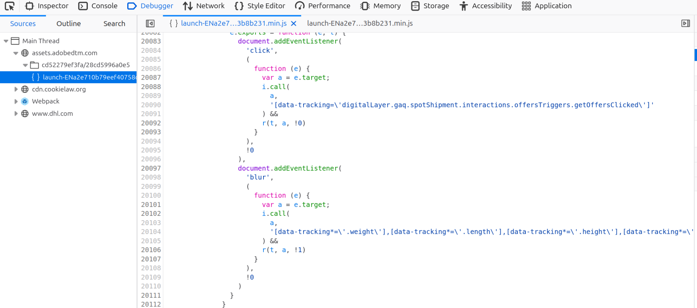This screenshot has height=308, width=697.
Task: Open the Search tab in Debugger
Action: click(114, 23)
